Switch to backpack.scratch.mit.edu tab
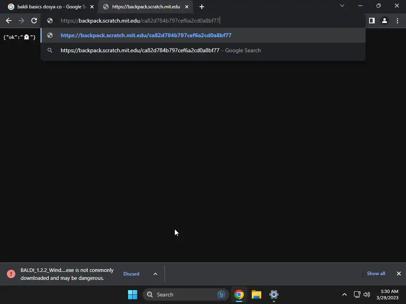Image resolution: width=406 pixels, height=304 pixels. (146, 7)
